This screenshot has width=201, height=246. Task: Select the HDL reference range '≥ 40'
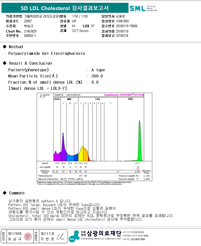tap(137, 172)
